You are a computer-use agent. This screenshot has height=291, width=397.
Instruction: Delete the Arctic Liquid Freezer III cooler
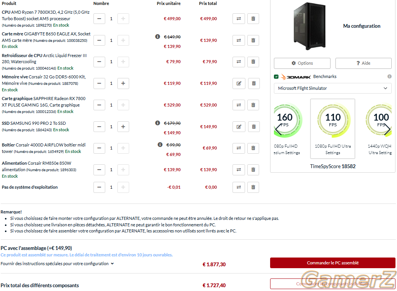253,62
